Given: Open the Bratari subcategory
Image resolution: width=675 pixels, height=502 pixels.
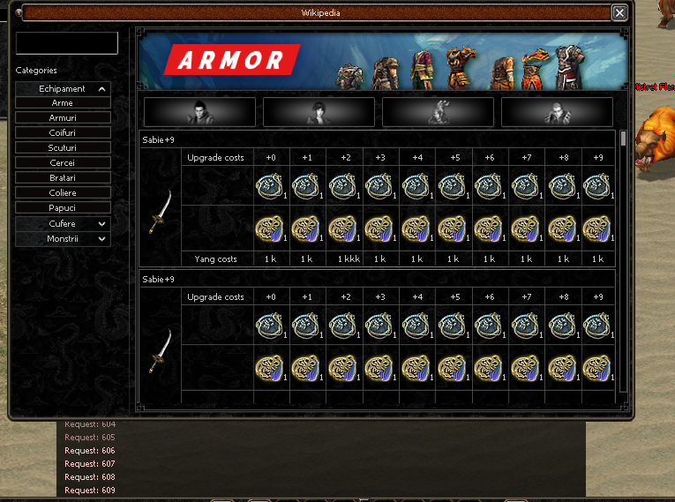Looking at the screenshot, I should 63,178.
